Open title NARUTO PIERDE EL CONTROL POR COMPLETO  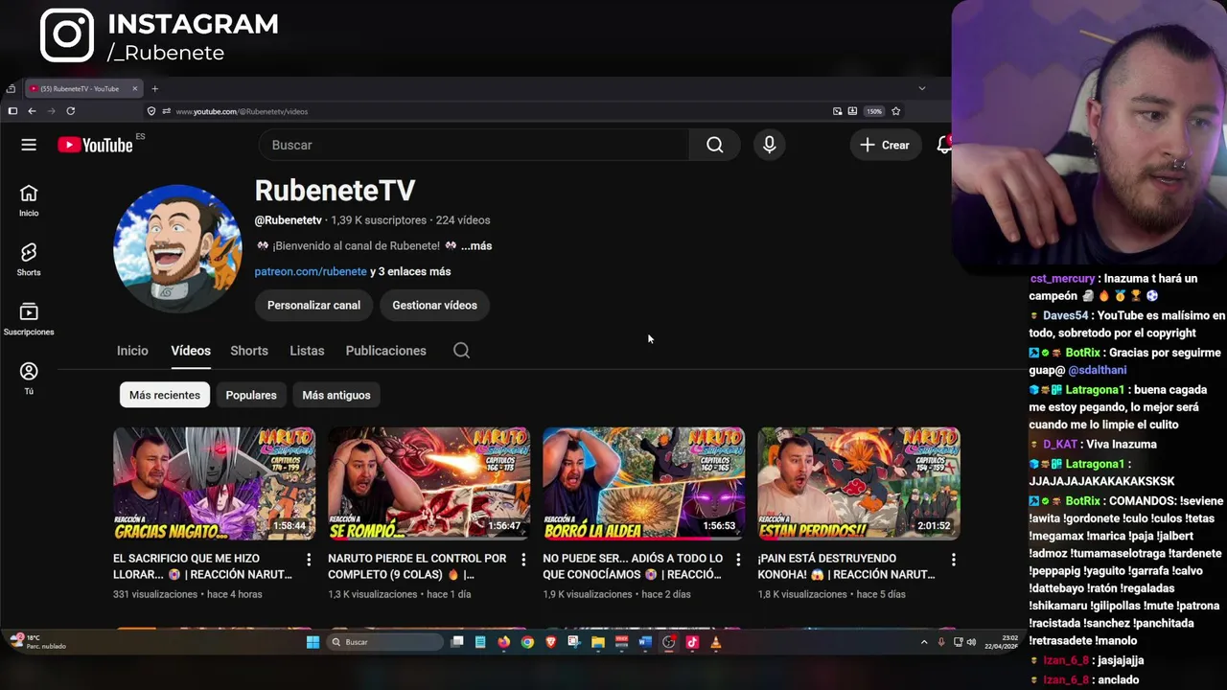click(418, 566)
